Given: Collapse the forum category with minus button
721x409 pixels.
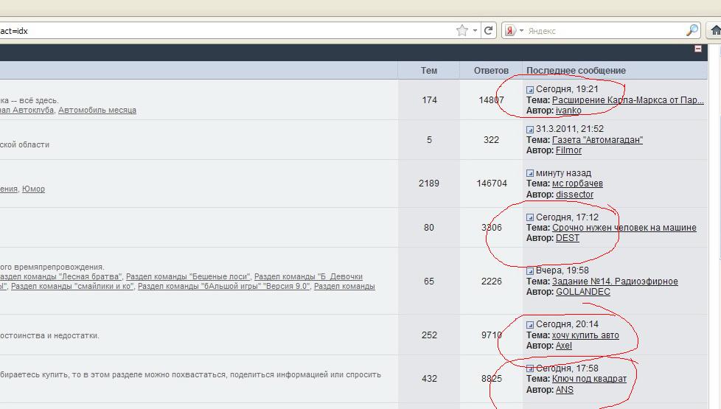Looking at the screenshot, I should point(698,49).
